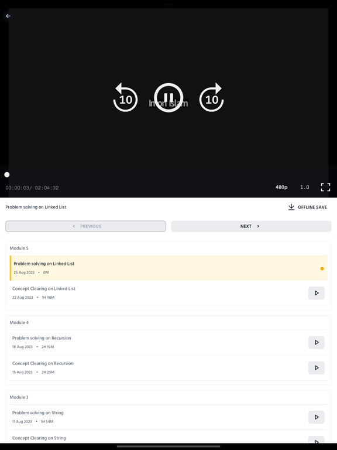Play Concept Clearing on Recursion

tap(317, 367)
